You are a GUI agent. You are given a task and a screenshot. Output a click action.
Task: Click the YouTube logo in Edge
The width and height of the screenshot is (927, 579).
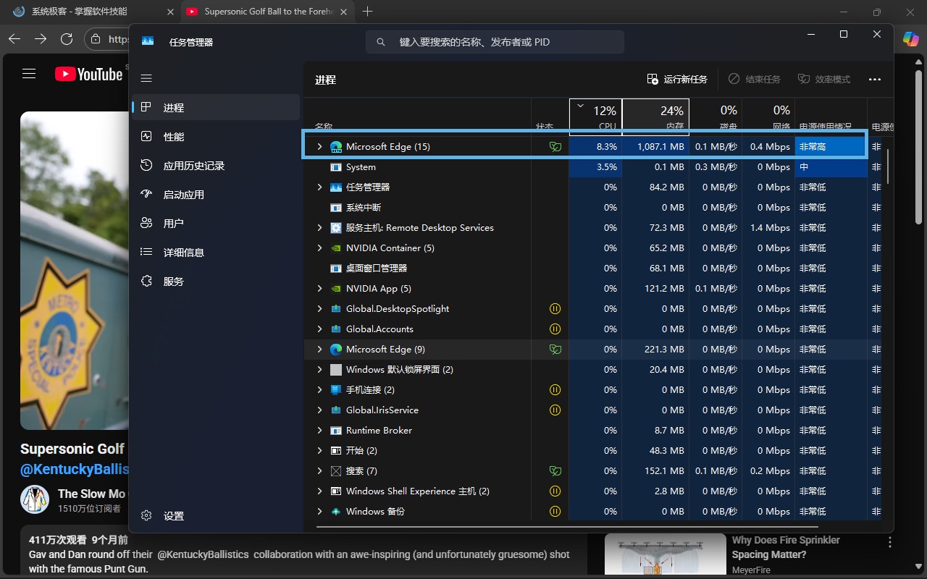[x=88, y=74]
